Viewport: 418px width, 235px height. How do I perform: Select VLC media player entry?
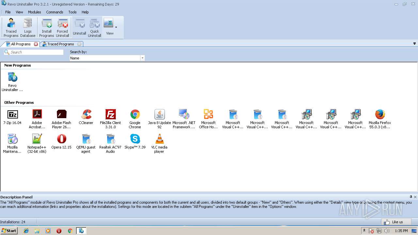(x=159, y=144)
